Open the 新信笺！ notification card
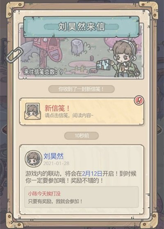This screenshot has height=229, width=164. [x=82, y=111]
